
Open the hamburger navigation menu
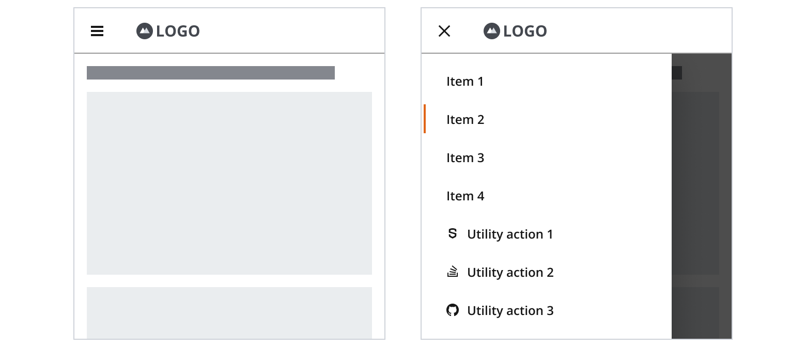(97, 31)
